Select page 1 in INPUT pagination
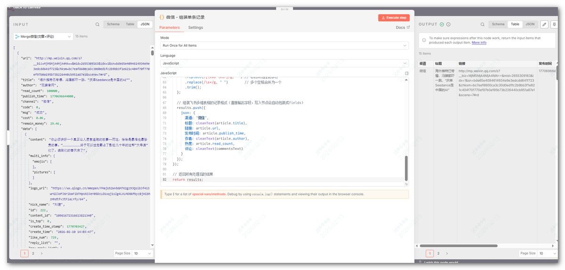 click(x=24, y=253)
